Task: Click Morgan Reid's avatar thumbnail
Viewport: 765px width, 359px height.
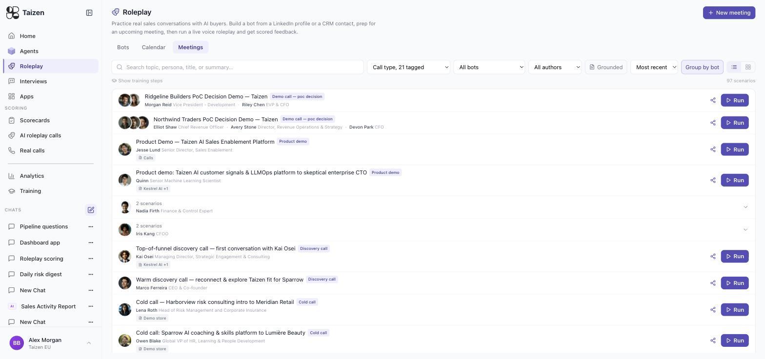Action: click(124, 100)
